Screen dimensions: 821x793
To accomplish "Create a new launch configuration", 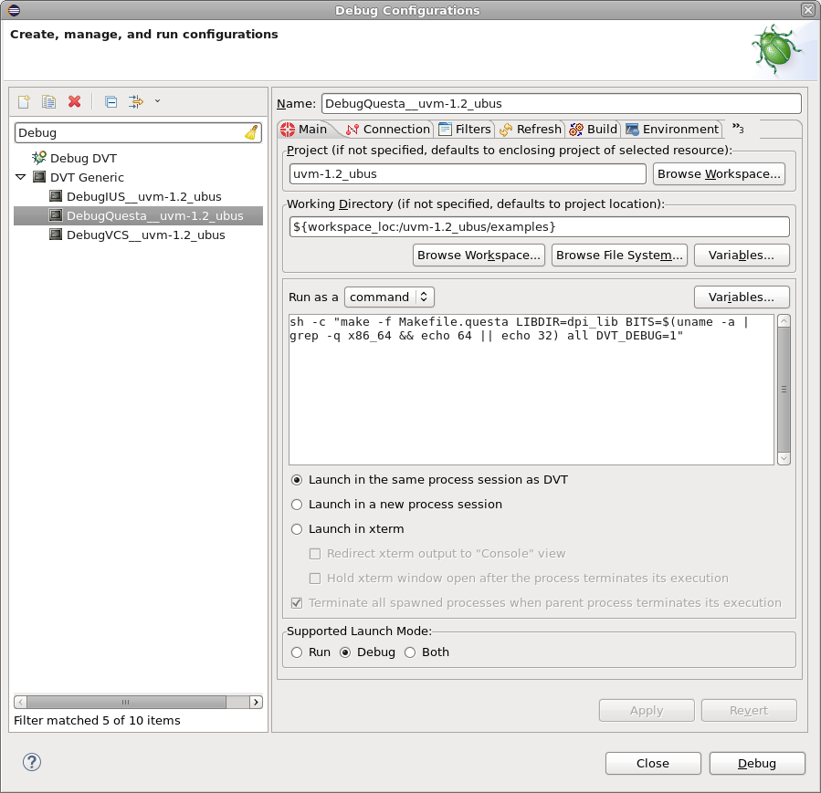I will click(x=23, y=101).
